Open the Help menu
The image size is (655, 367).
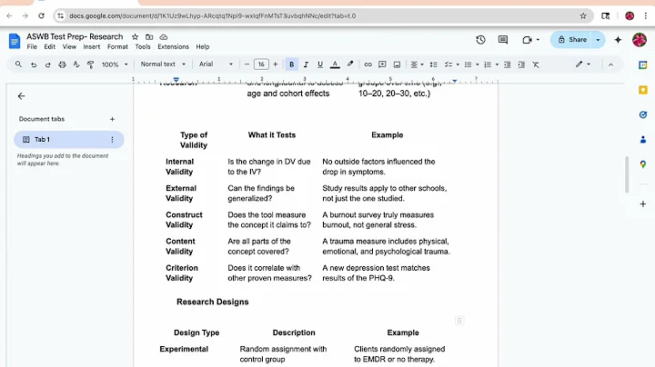click(203, 46)
